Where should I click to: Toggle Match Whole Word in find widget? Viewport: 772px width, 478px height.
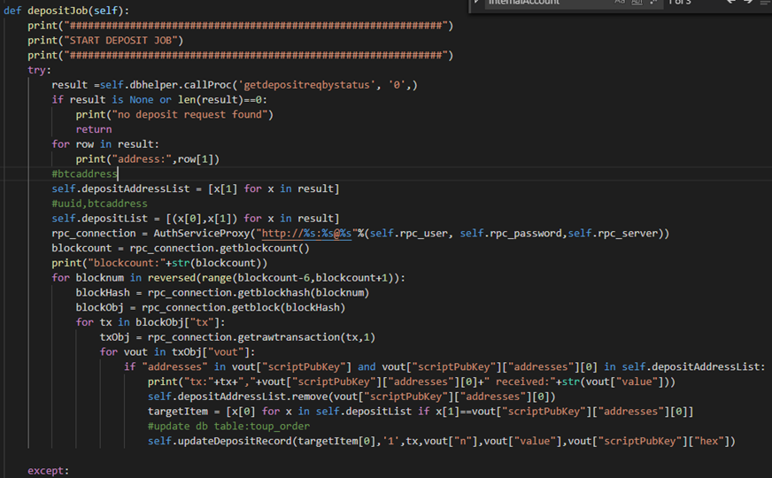tap(637, 2)
